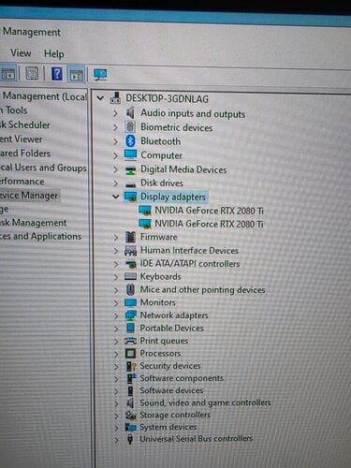Image resolution: width=351 pixels, height=468 pixels.
Task: Expand Universal Serial Bus controllers
Action: 116,440
